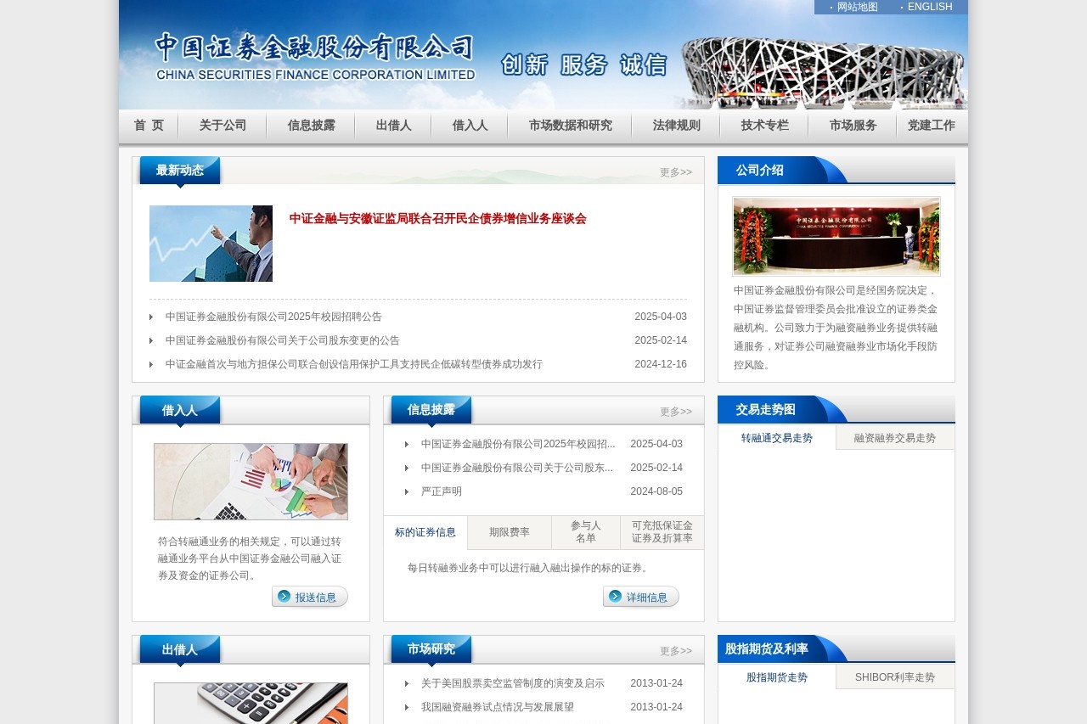1087x724 pixels.
Task: Open 2025年校园招... item dated 2025-04-03 in 信息披露
Action: click(518, 444)
